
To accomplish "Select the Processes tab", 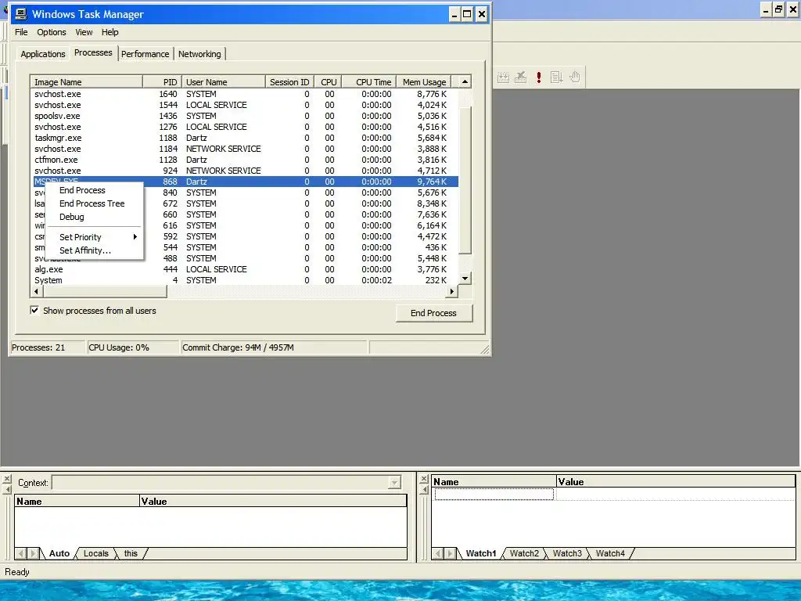I will click(93, 52).
